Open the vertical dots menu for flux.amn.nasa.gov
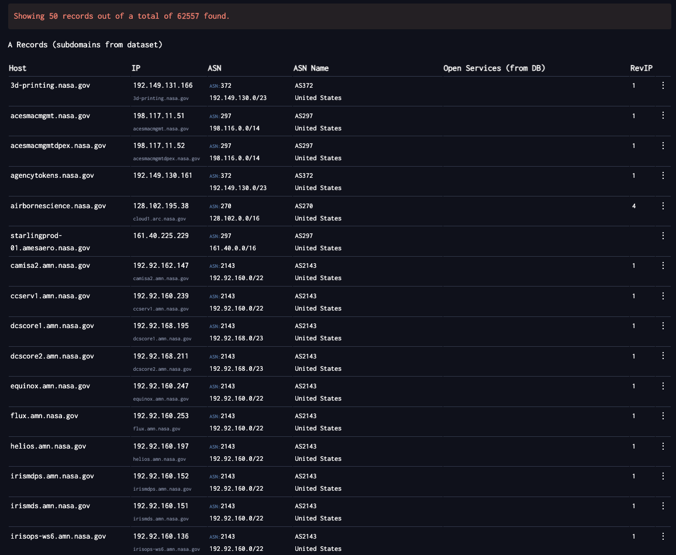Image resolution: width=676 pixels, height=555 pixels. pos(663,416)
